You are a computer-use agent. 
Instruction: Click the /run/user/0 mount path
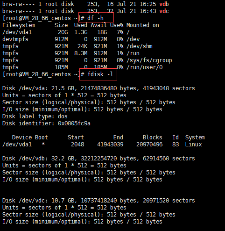coord(145,67)
